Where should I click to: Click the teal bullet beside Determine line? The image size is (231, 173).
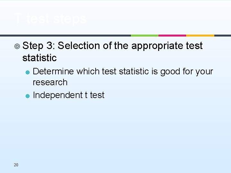(x=28, y=72)
